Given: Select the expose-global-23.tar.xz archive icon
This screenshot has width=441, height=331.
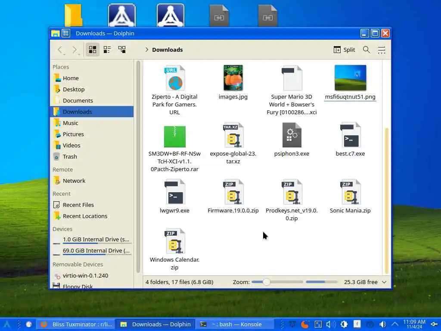Looking at the screenshot, I should coord(233,135).
